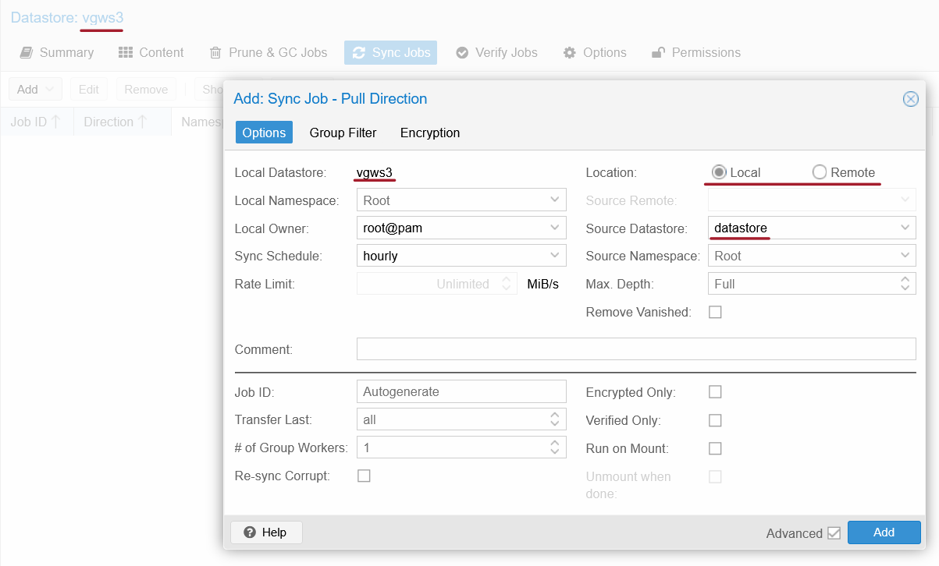Viewport: 939px width, 566px height.
Task: Check the Run on Mount option
Action: point(715,448)
